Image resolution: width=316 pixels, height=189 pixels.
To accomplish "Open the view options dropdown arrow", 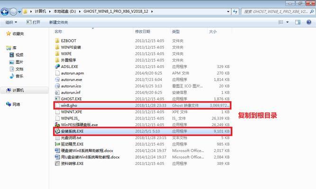I will 288,22.
